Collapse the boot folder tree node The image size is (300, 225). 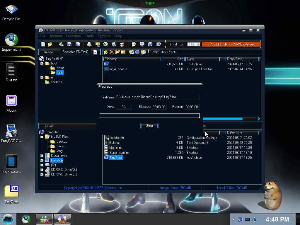tap(42, 63)
